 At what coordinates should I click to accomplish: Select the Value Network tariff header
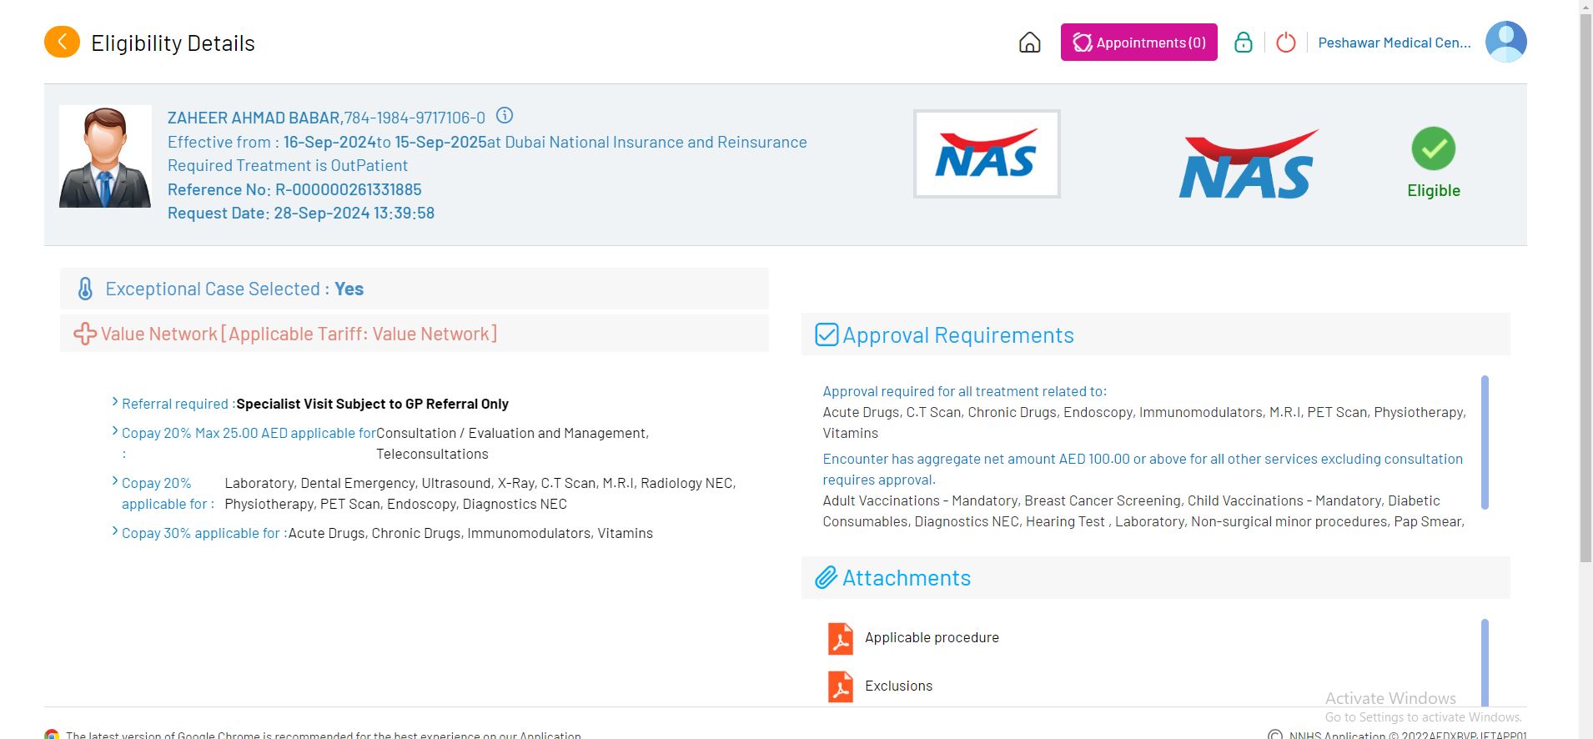click(298, 334)
